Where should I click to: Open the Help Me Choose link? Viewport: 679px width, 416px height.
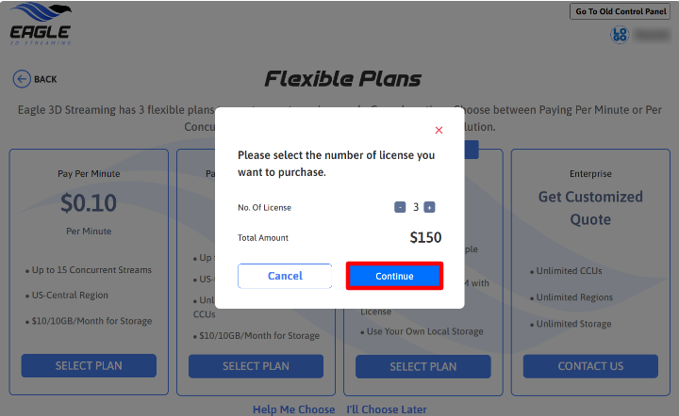(293, 409)
